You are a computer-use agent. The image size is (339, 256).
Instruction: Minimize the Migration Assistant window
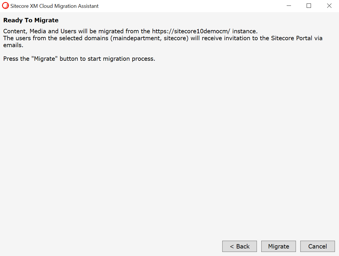tap(288, 6)
